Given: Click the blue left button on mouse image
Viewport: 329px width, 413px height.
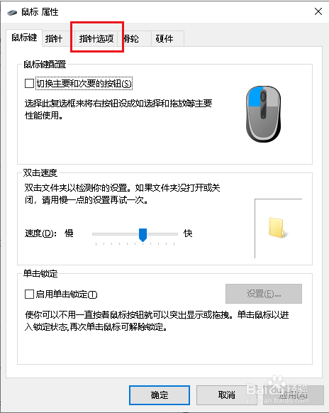Looking at the screenshot, I should coord(253,97).
